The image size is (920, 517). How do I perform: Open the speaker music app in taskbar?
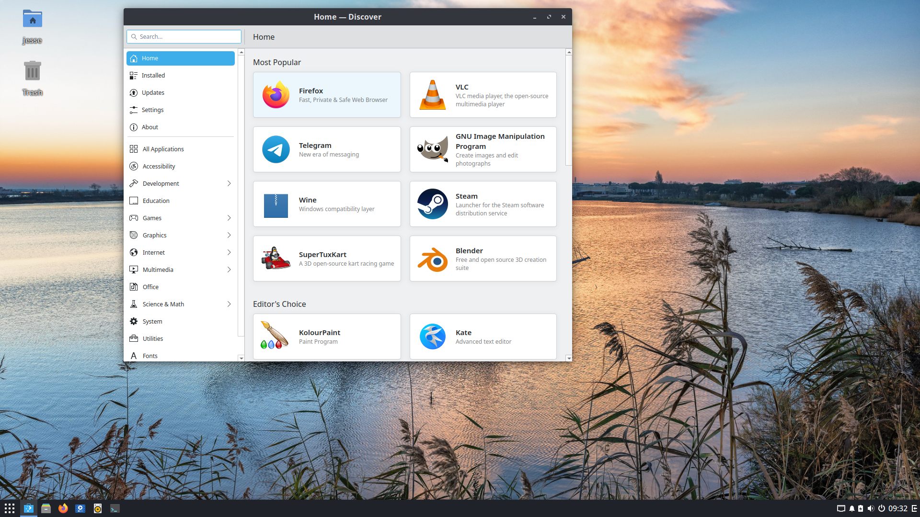point(98,508)
